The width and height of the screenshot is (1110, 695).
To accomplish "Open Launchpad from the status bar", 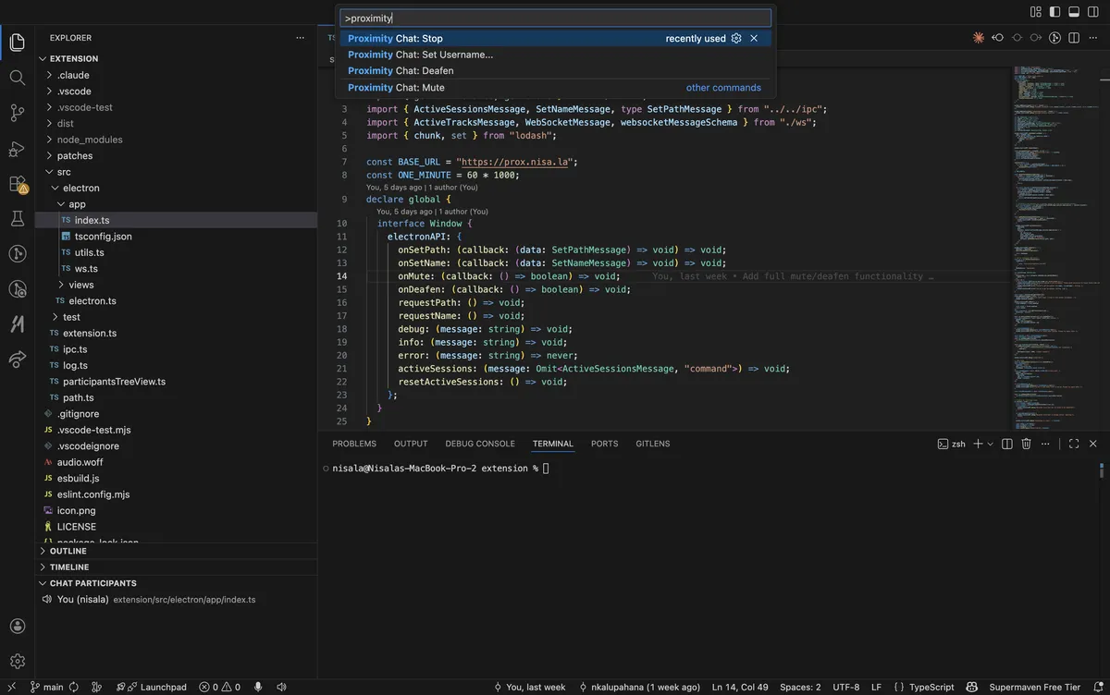I will point(151,687).
